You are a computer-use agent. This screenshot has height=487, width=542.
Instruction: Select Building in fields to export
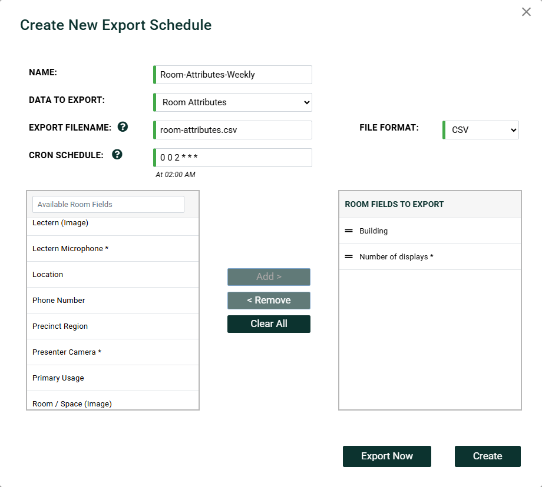(429, 231)
